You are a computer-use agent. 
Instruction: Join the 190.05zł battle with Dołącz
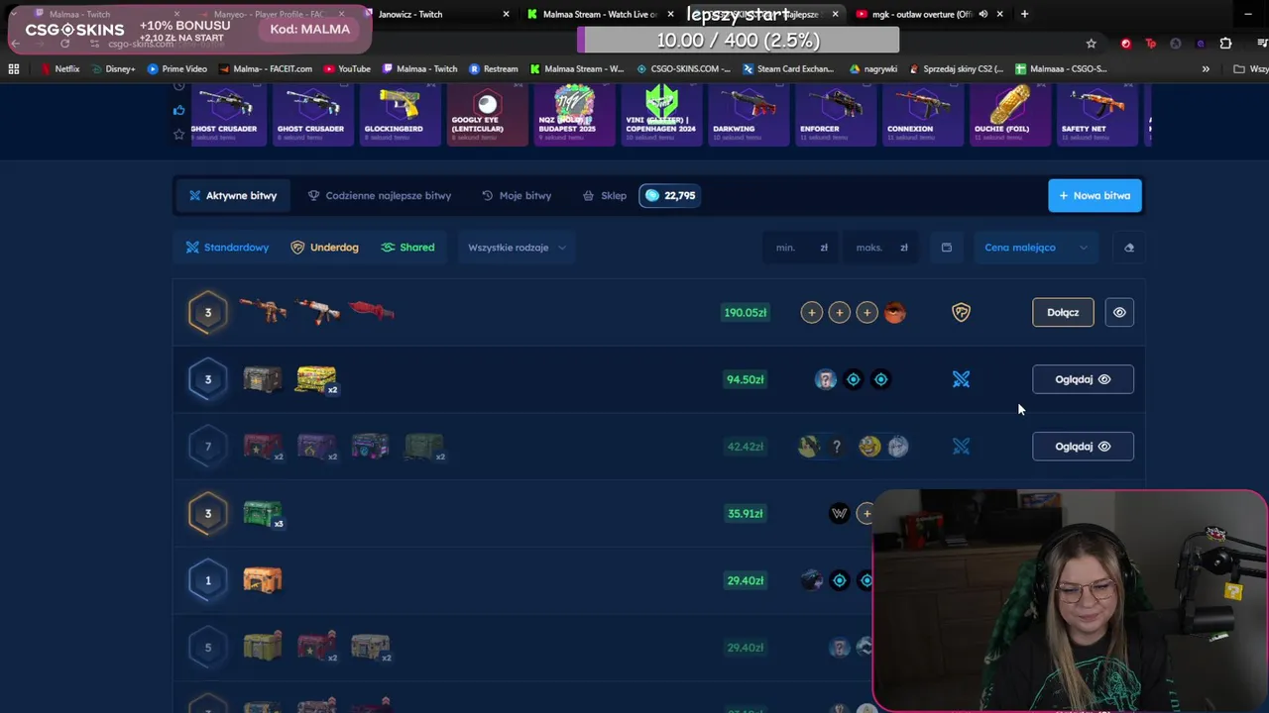tap(1063, 312)
